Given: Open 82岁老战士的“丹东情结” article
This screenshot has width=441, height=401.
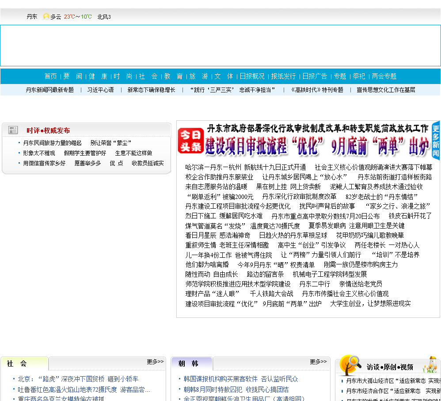Looking at the screenshot, I should [x=382, y=197].
